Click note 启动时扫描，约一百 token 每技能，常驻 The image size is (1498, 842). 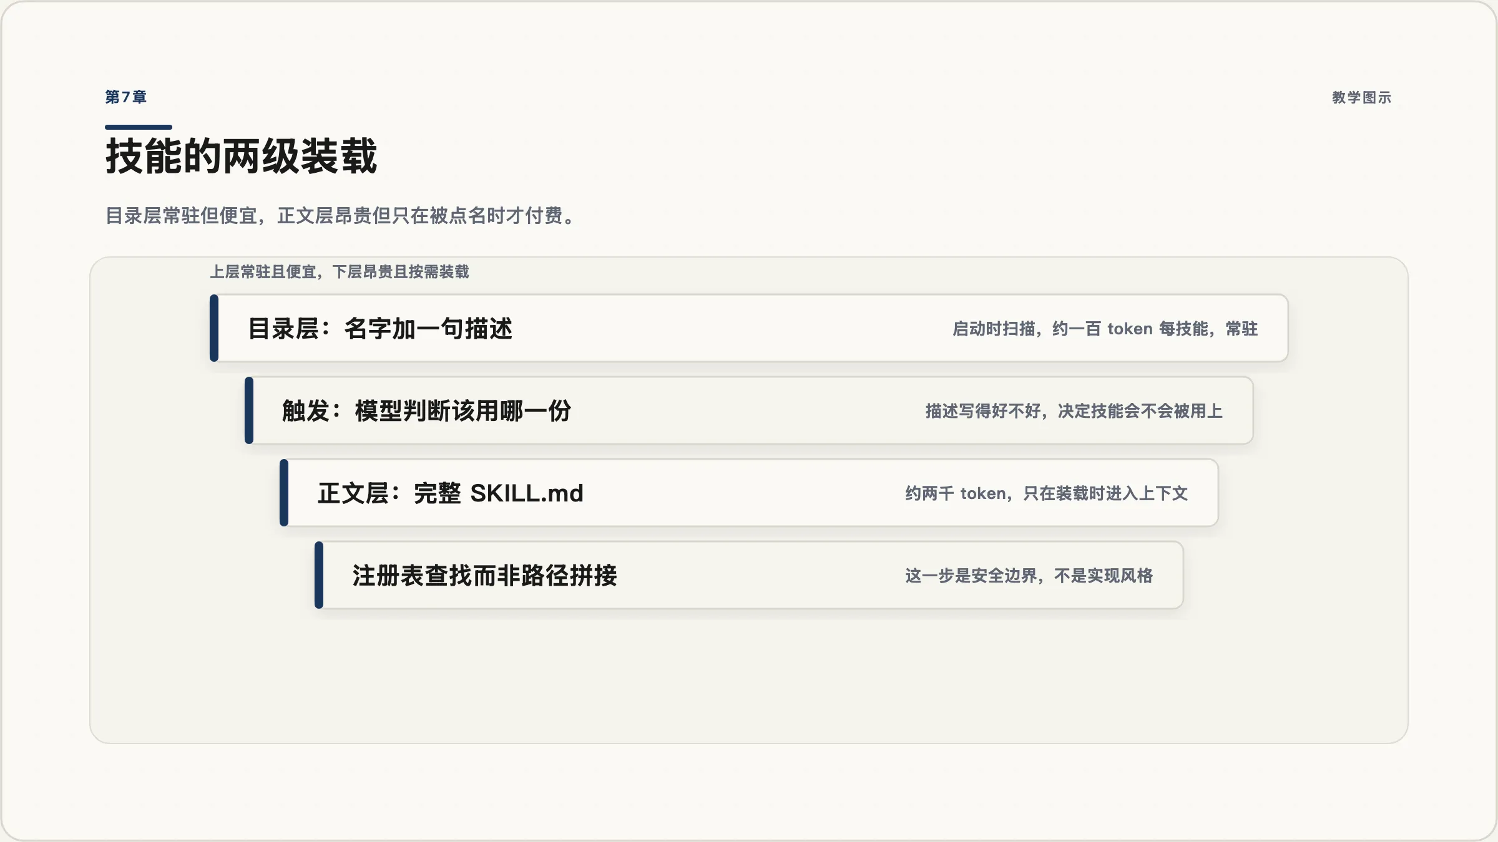pos(1105,329)
